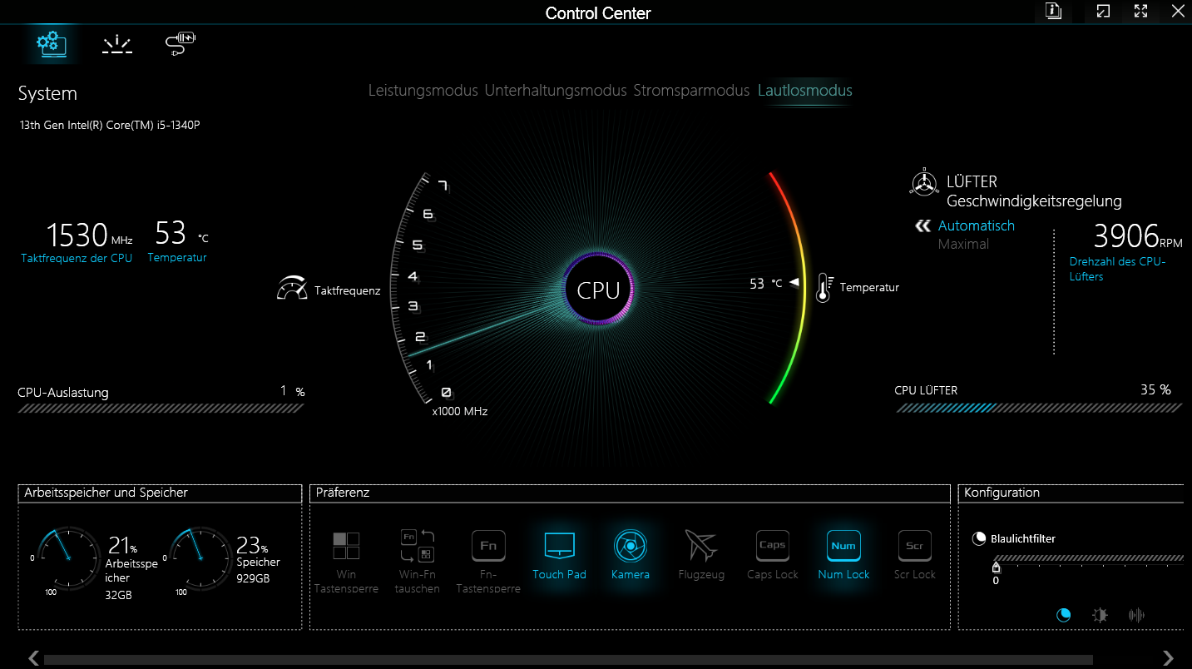The width and height of the screenshot is (1192, 669).
Task: Click the Blaulichtfilter slider handle
Action: [996, 567]
